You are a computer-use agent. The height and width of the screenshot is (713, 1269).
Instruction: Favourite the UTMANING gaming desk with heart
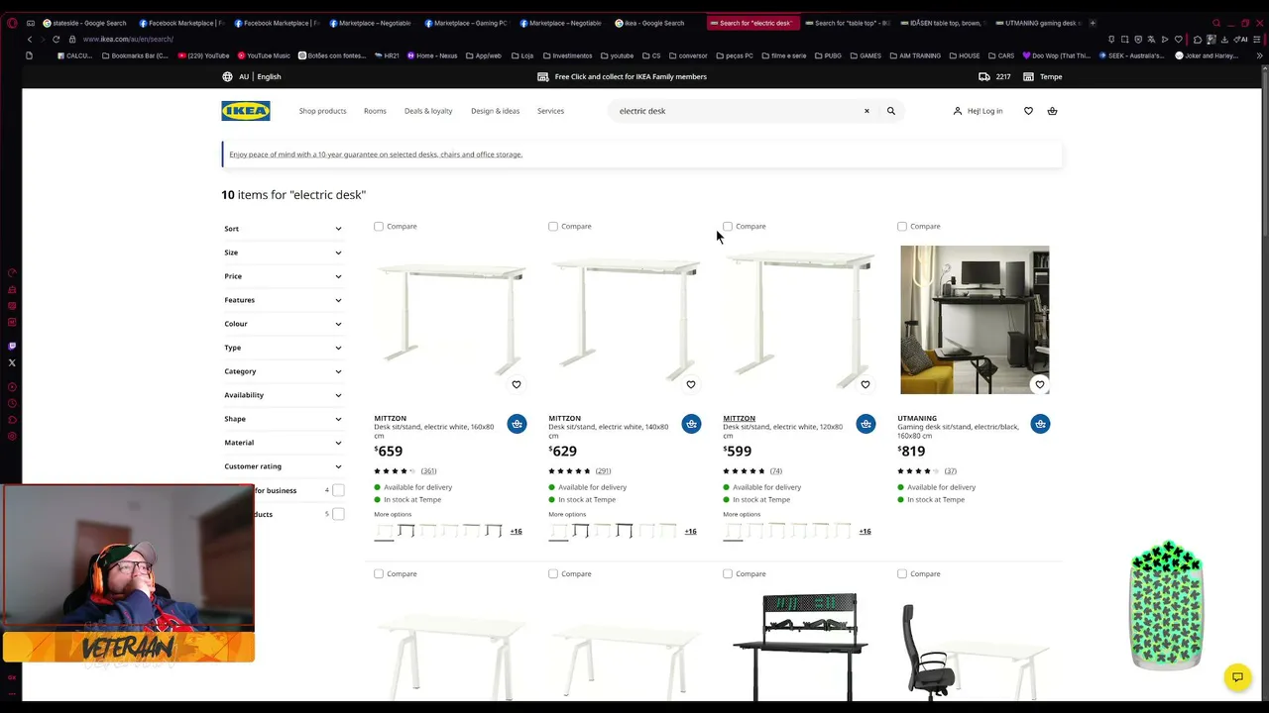click(x=1040, y=384)
